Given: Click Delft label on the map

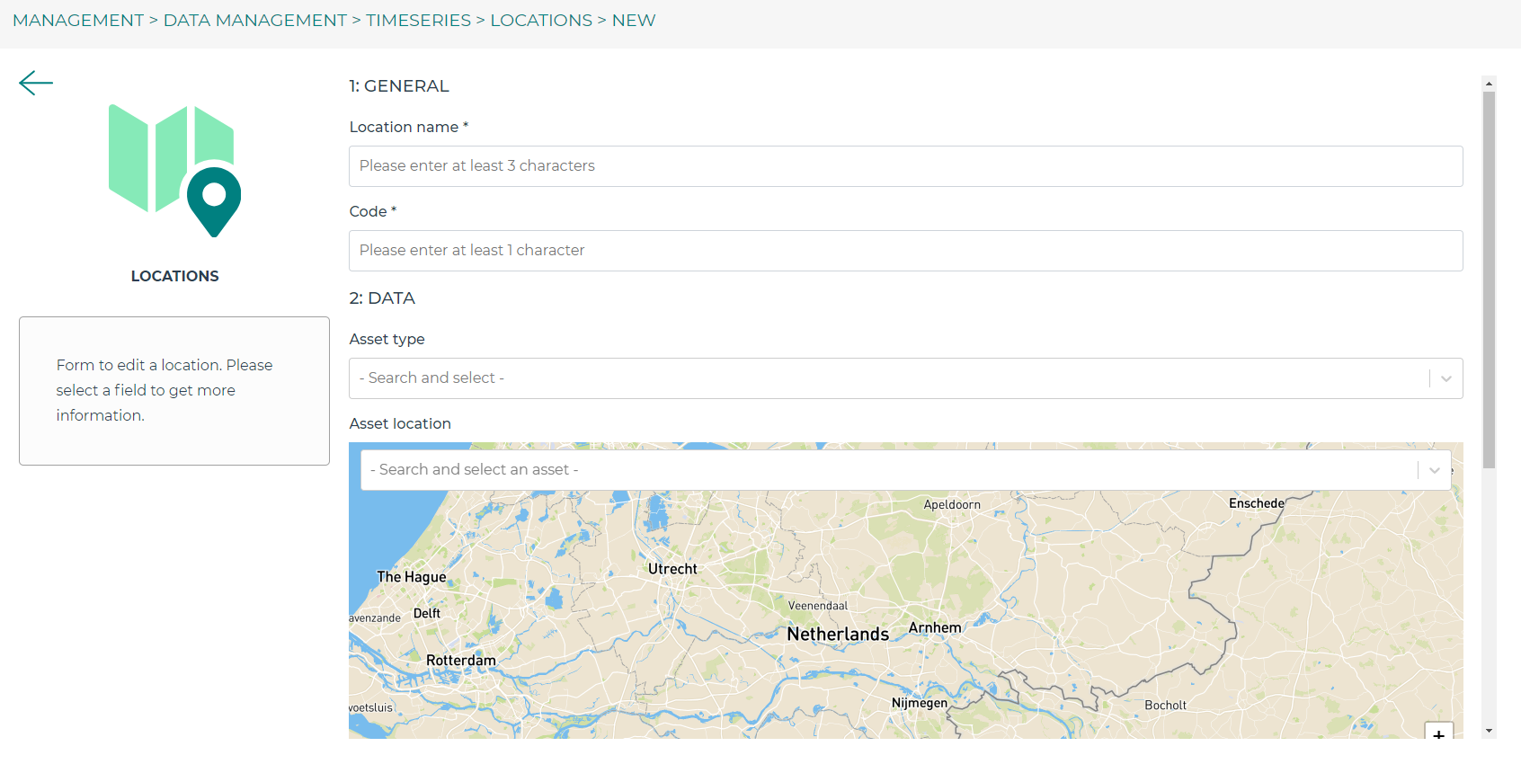Looking at the screenshot, I should (x=427, y=614).
